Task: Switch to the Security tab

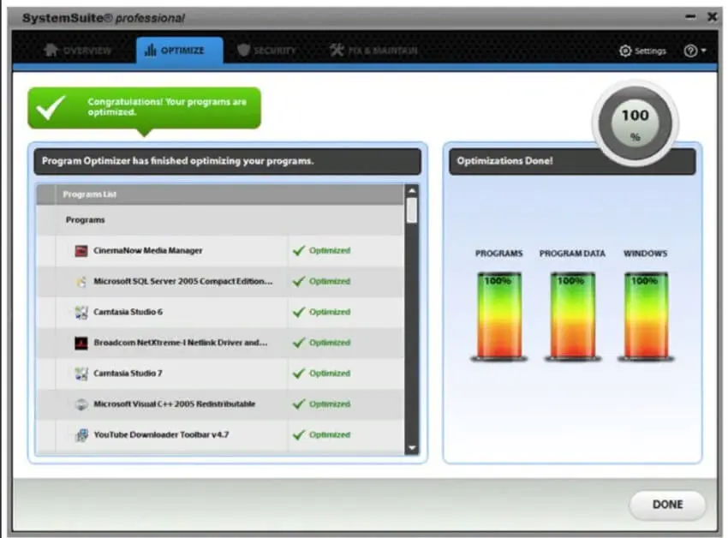Action: tap(266, 51)
